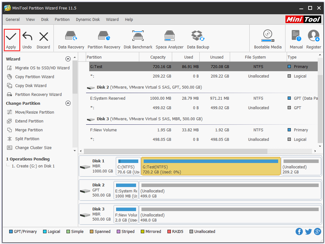
Task: Open the Partition menu
Action: [x=62, y=20]
